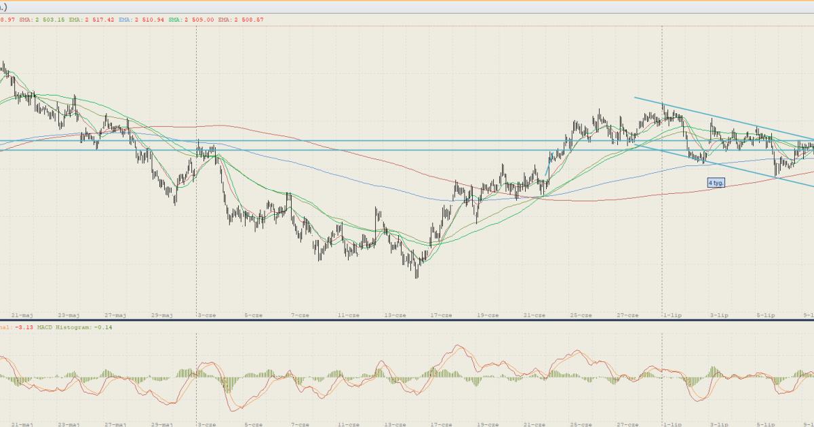814x427 pixels.
Task: Click the green SMA 509.00 legend label
Action: click(x=191, y=20)
